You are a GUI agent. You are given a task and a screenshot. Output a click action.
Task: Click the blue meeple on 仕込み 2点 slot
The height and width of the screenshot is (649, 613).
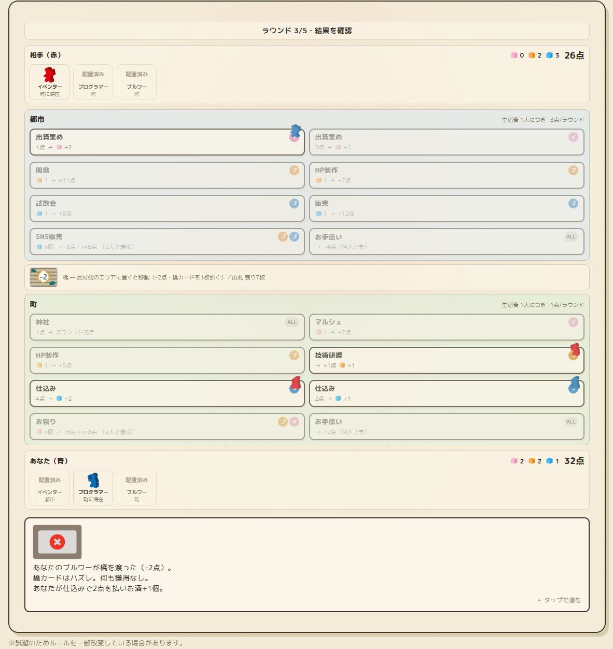click(575, 383)
